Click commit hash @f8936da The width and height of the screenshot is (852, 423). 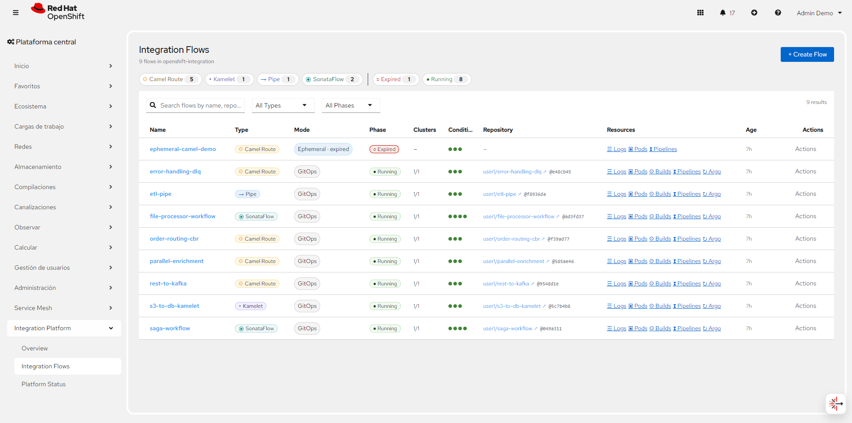click(x=535, y=194)
